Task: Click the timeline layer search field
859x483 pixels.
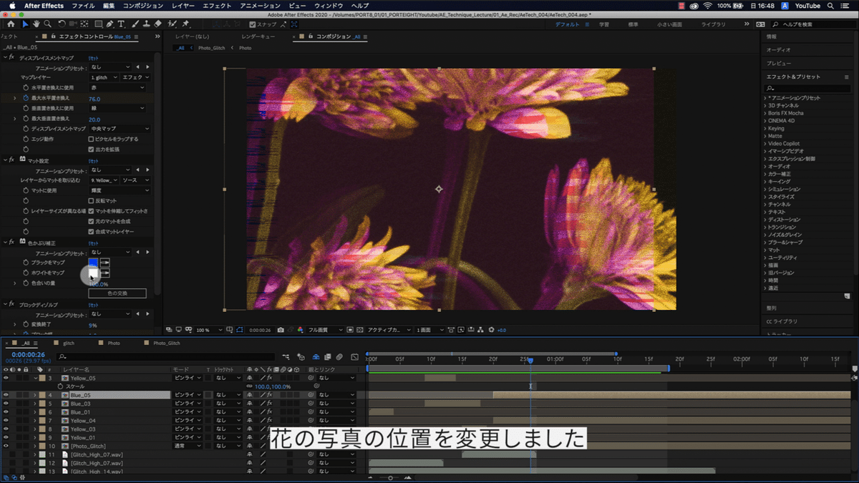Action: (x=166, y=356)
